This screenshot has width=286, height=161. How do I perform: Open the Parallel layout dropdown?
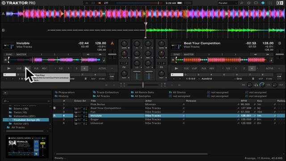tap(227, 3)
